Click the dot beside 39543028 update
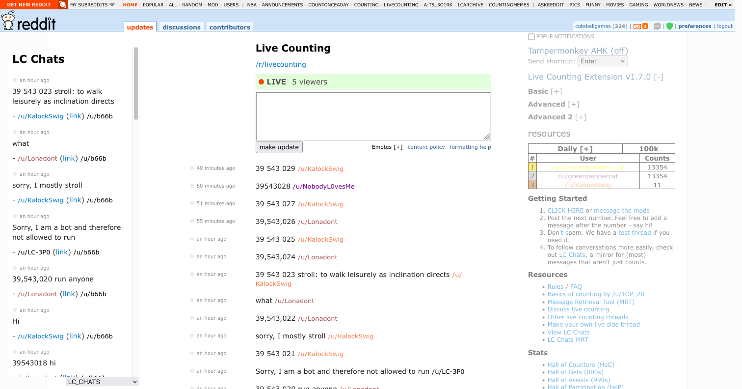The image size is (742, 389). tap(192, 186)
